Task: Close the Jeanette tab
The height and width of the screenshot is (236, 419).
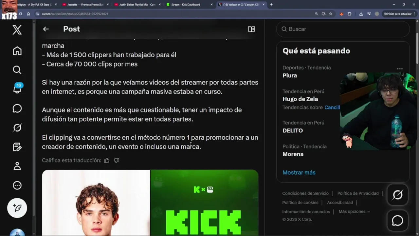Action: coord(108,5)
